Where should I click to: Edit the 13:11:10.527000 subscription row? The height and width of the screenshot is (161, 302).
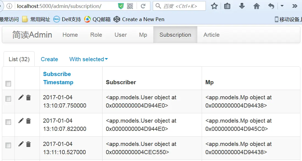[21, 144]
